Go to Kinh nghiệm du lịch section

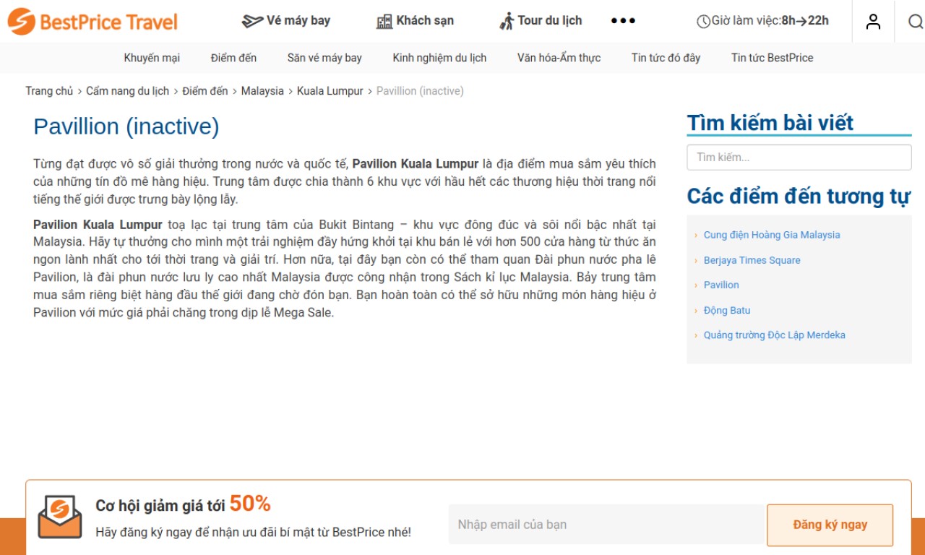[439, 58]
